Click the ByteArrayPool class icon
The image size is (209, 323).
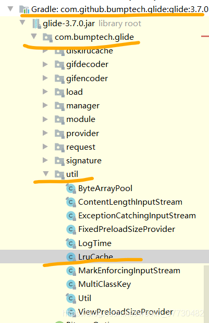[71, 188]
